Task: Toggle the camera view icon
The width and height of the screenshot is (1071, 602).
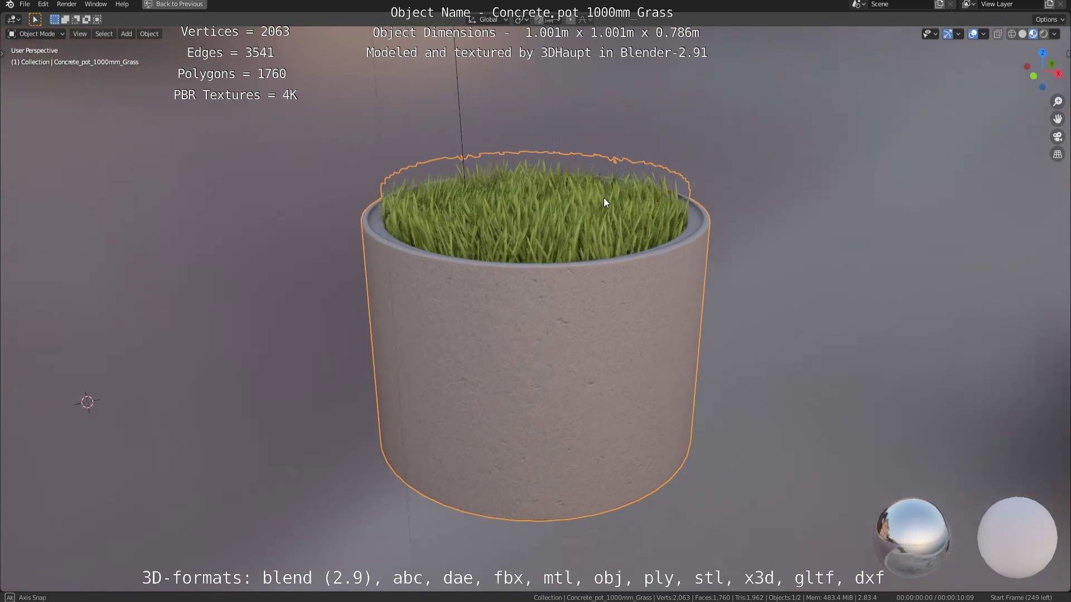Action: pyautogui.click(x=1057, y=137)
